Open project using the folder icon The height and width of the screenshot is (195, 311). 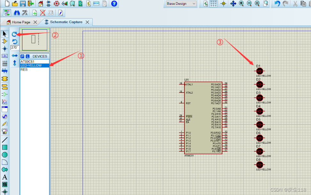15,4
